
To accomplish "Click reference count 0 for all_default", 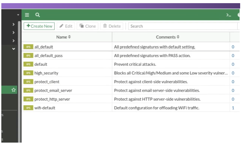I will point(233,47).
